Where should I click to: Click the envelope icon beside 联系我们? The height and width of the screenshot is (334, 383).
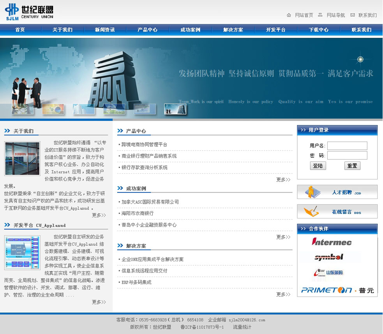point(353,15)
